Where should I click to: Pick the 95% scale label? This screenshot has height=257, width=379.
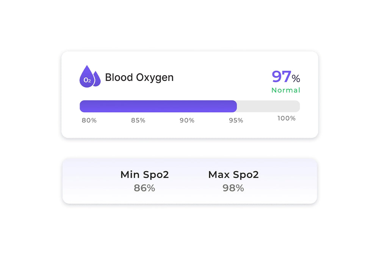pyautogui.click(x=236, y=121)
